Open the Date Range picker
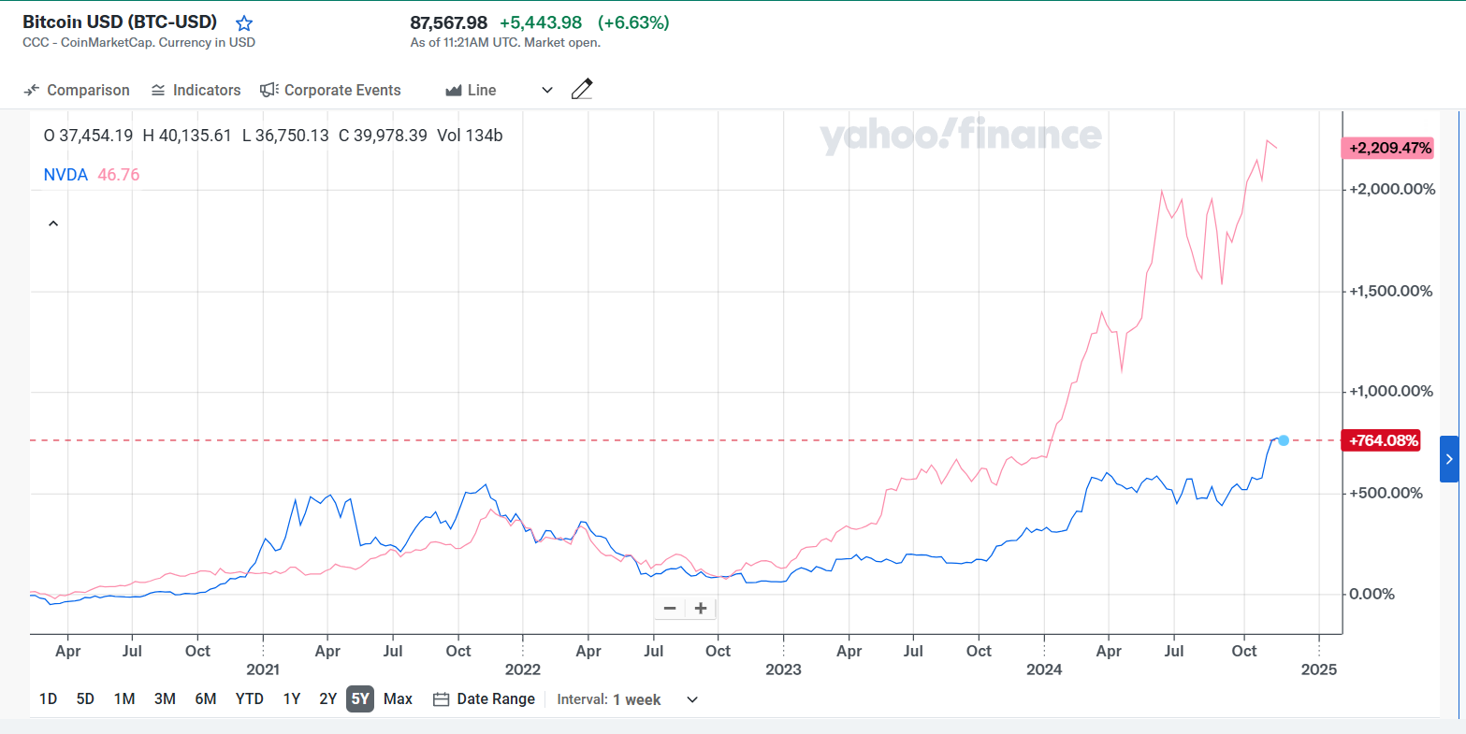 [x=485, y=698]
